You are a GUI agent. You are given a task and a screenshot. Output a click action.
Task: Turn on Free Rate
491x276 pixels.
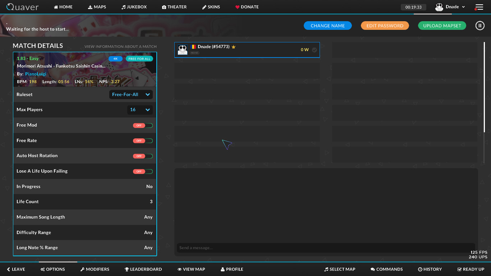tap(143, 141)
